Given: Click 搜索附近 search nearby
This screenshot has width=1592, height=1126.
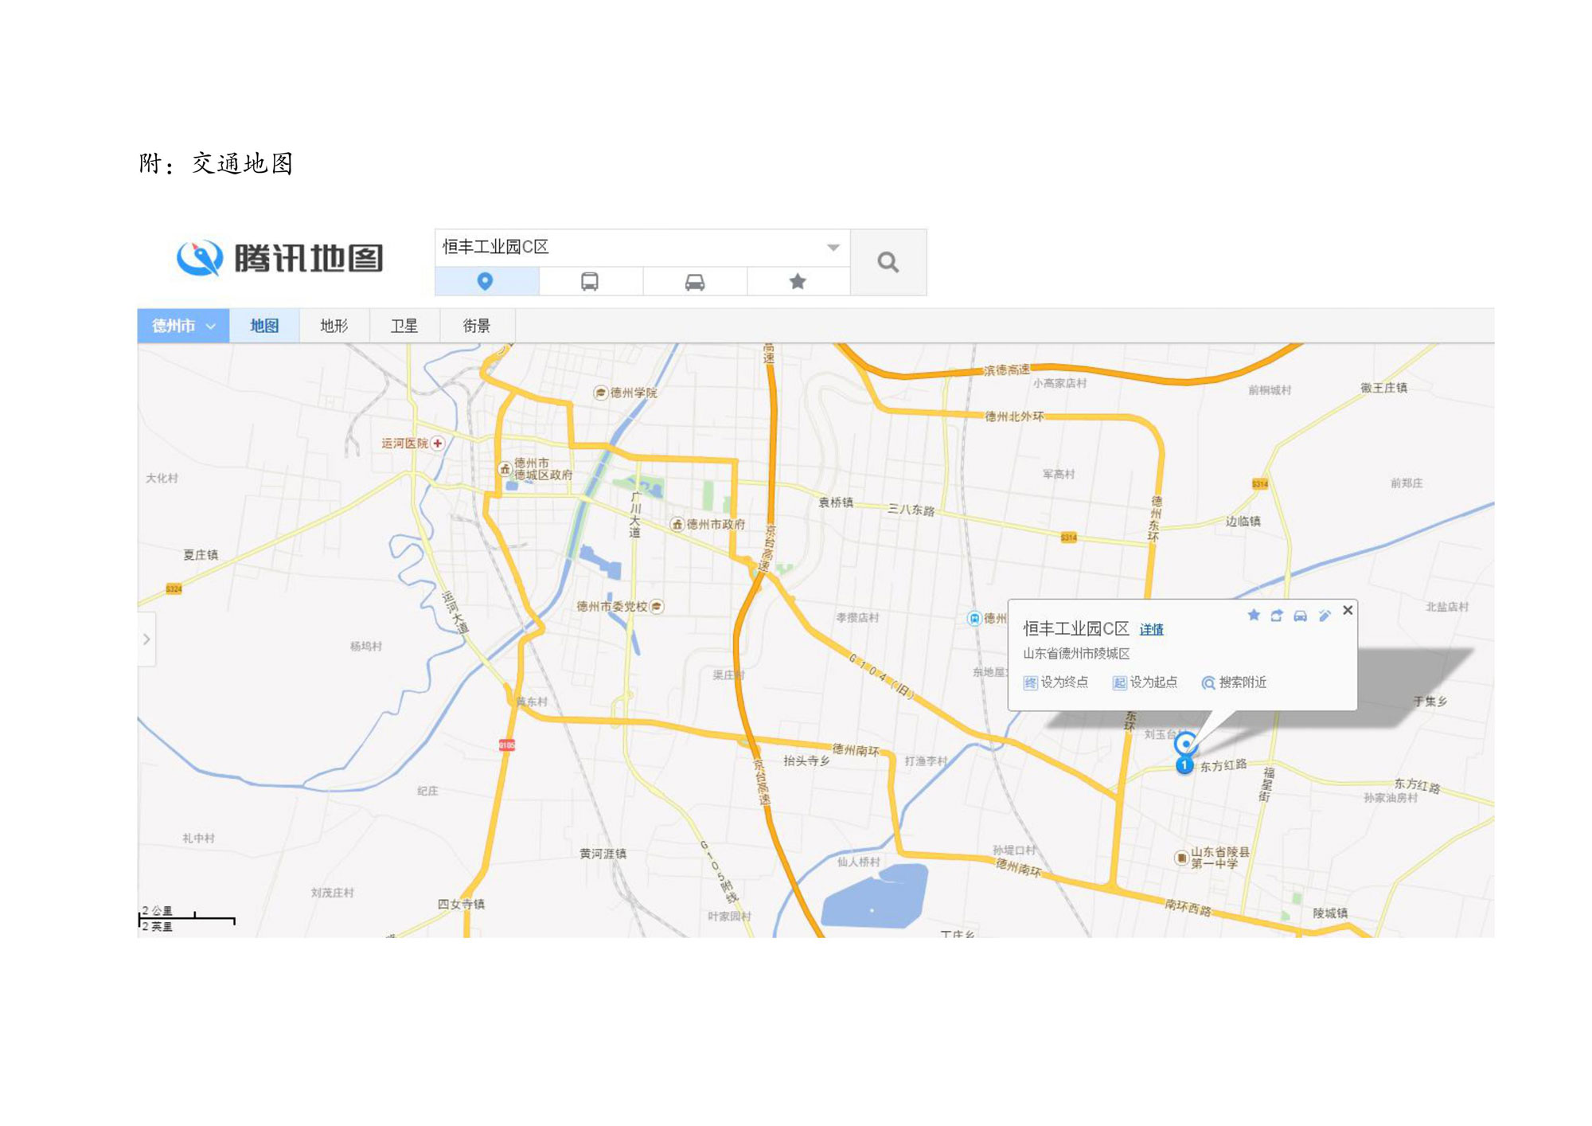Looking at the screenshot, I should 1234,682.
